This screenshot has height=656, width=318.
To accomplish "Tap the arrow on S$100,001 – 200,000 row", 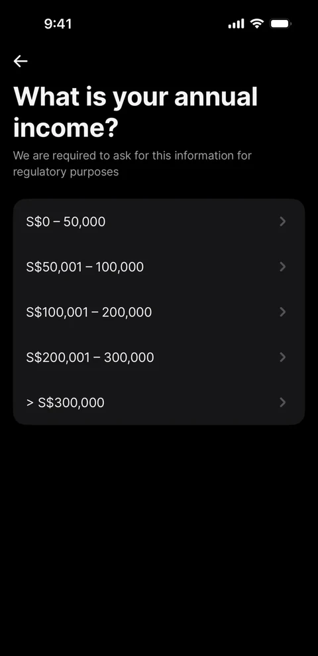I will tap(283, 312).
